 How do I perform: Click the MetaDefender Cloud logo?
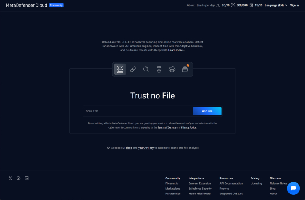[26, 5]
